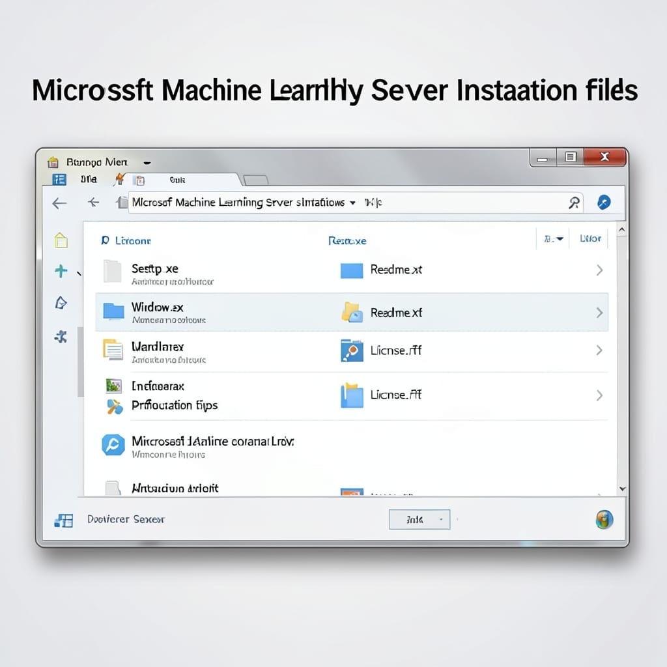Click the blue pen-shaped icon in sidebar
The image size is (667, 667).
tap(61, 303)
